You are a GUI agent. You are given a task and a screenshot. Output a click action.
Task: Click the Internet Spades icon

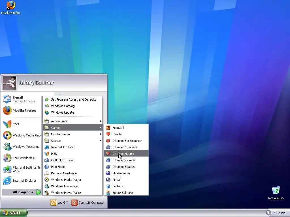pos(108,167)
